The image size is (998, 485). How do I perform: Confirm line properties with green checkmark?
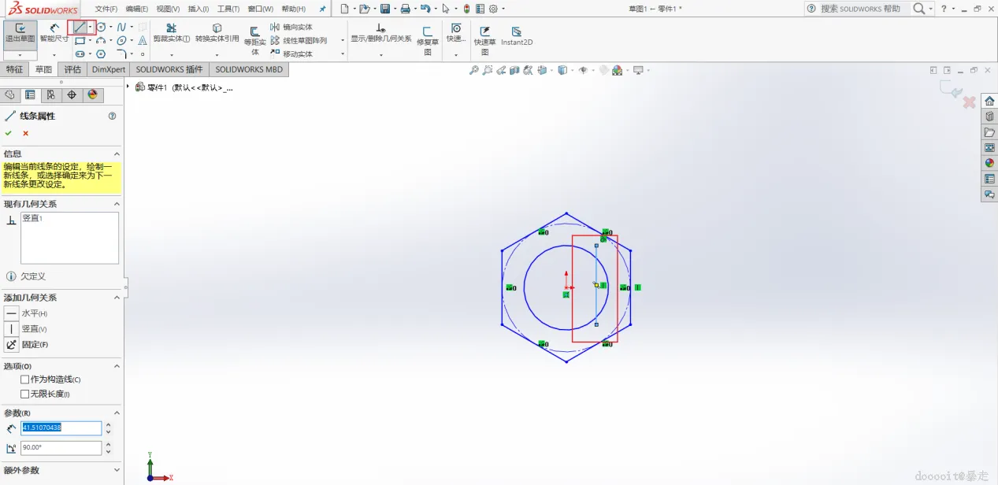[x=9, y=133]
